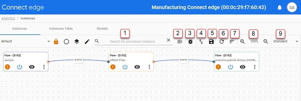Open the three-dot menu on analytics.publish node
The image size is (301, 101).
tap(254, 67)
